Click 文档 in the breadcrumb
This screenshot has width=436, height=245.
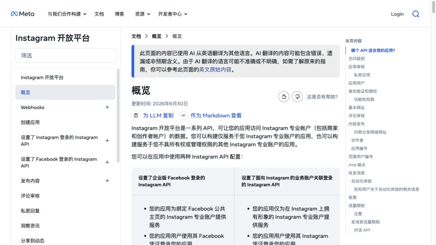click(136, 36)
